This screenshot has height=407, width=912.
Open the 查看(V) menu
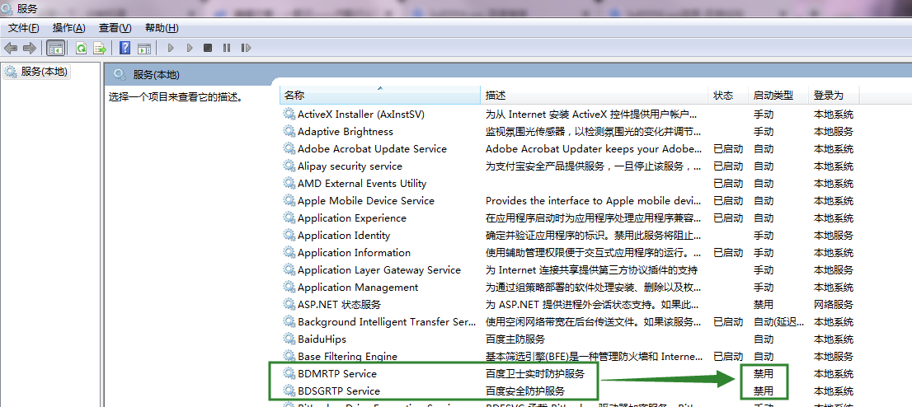click(x=115, y=28)
